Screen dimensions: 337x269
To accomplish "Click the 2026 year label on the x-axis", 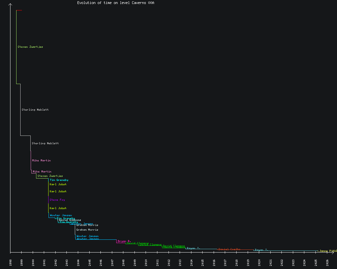I will [327, 263].
